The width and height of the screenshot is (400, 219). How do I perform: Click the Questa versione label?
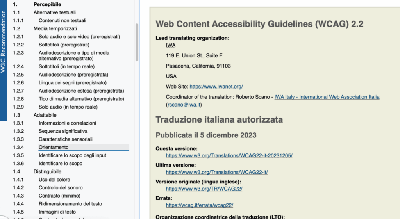click(x=177, y=149)
